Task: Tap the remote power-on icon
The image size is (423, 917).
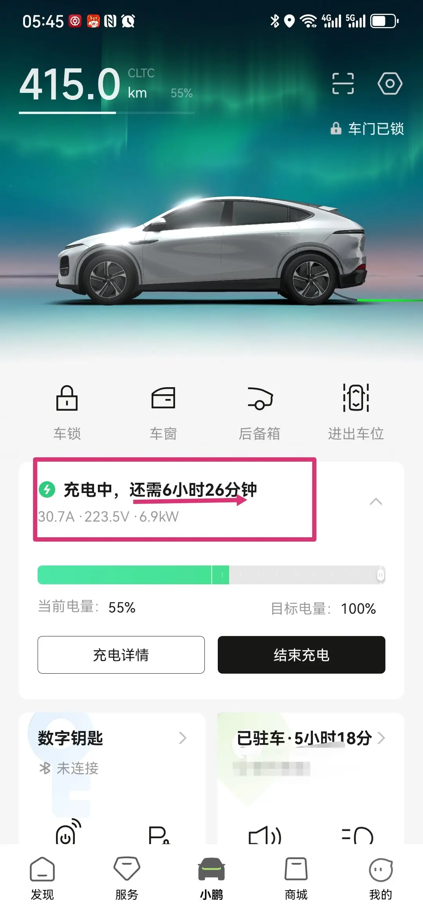Action: (68, 832)
